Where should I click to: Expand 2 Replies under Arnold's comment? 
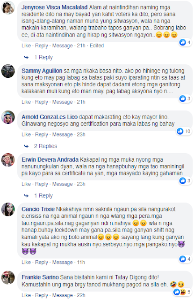tap(46, 146)
